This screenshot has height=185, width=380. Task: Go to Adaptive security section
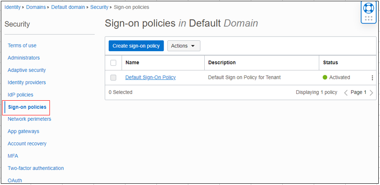tap(27, 70)
